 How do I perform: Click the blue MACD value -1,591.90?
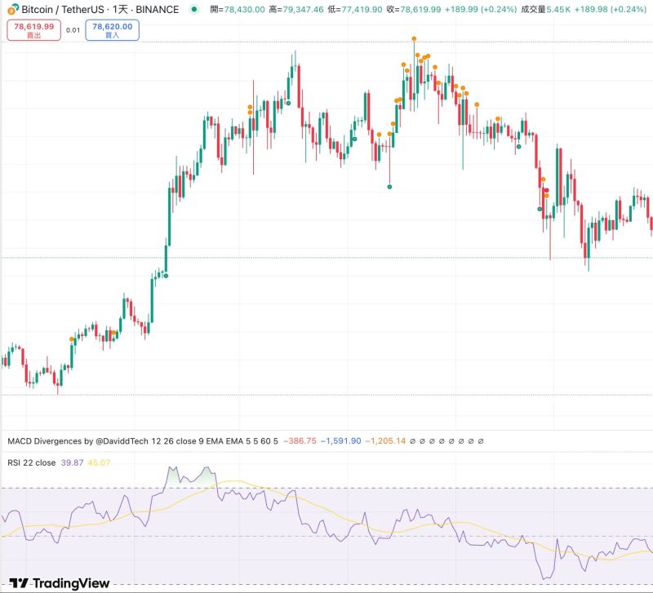pyautogui.click(x=340, y=441)
